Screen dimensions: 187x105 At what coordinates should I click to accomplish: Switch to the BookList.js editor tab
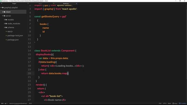[x=66, y=3]
